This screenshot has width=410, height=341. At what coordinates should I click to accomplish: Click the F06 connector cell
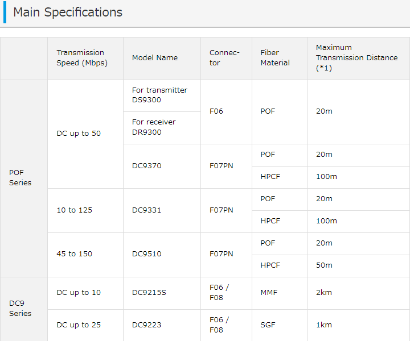click(226, 112)
